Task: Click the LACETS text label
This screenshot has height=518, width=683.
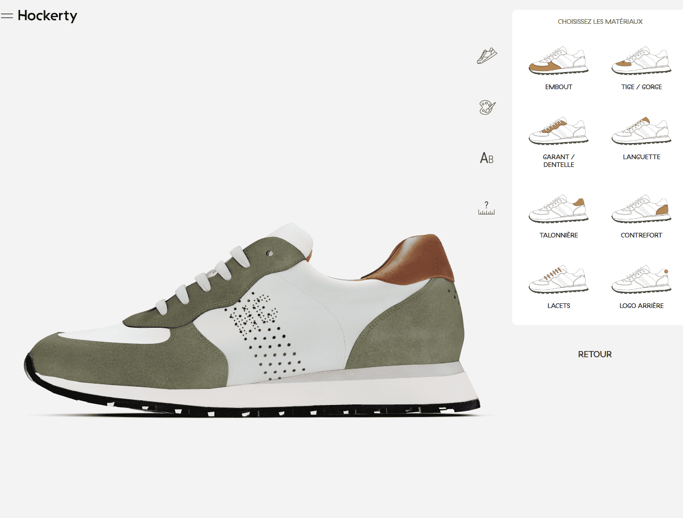Action: pyautogui.click(x=558, y=306)
